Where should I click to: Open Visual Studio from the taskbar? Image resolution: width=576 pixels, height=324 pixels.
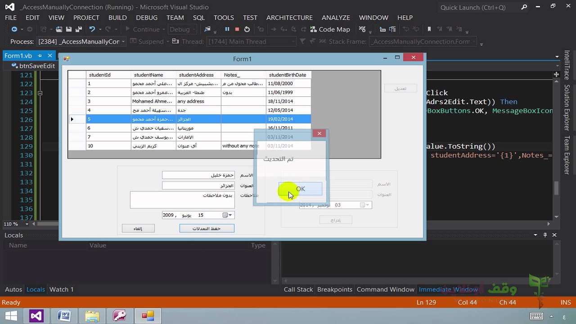pos(36,315)
